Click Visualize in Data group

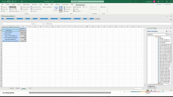(76, 9)
